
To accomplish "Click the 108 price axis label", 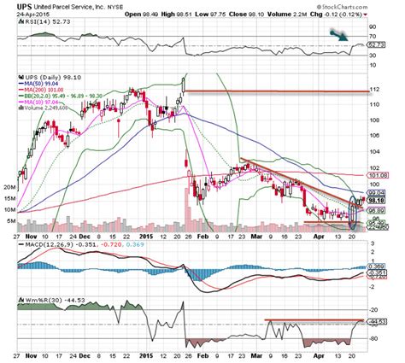I will (x=374, y=120).
